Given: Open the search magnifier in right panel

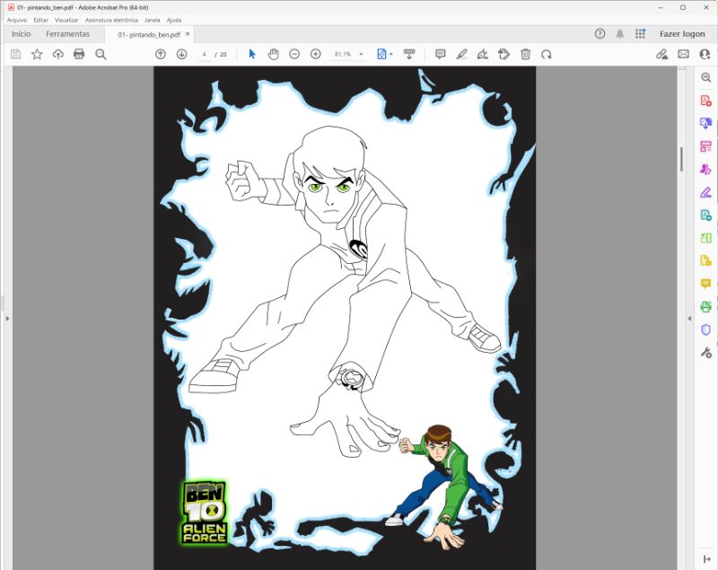Looking at the screenshot, I should 705,77.
